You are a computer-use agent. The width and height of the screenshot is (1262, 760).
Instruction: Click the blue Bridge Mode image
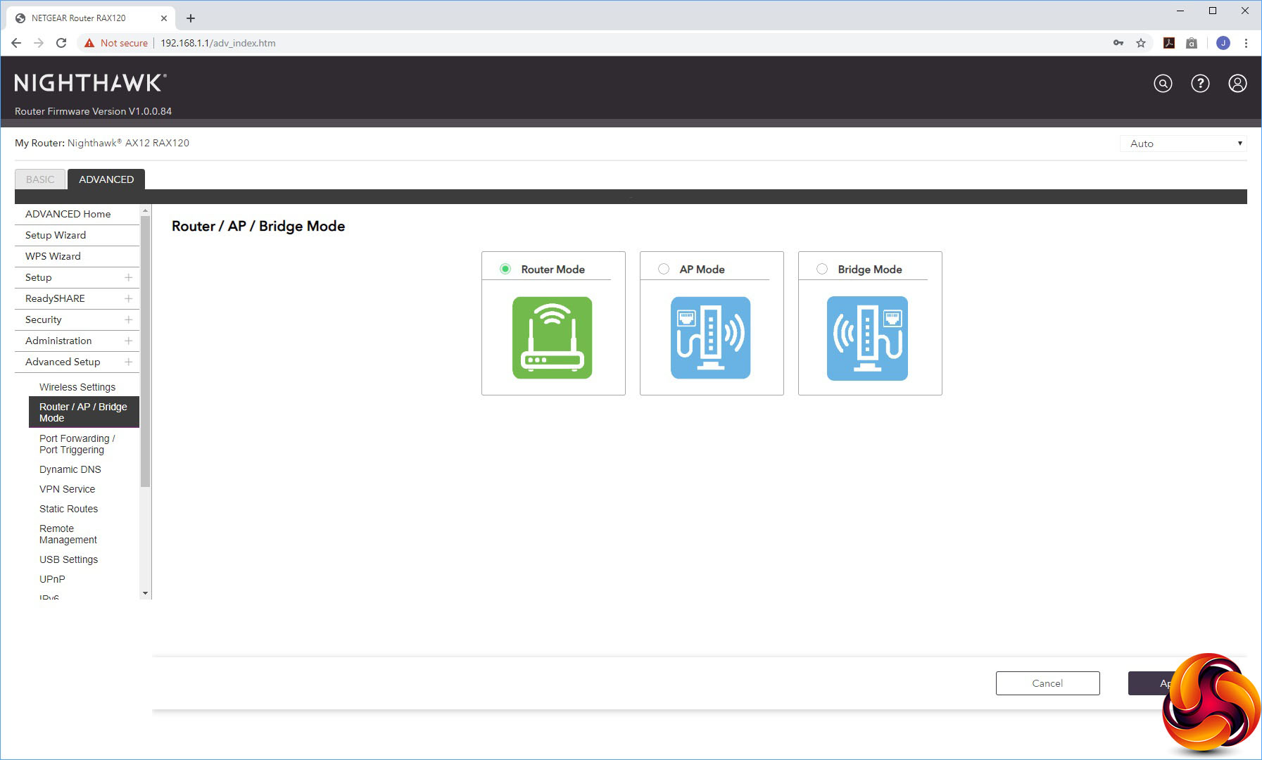pyautogui.click(x=867, y=338)
